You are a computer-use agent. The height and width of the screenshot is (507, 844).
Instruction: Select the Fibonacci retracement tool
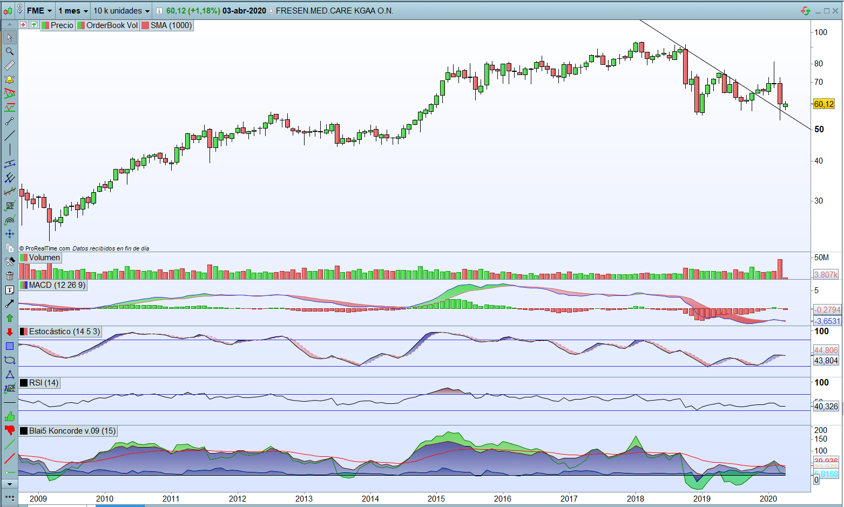coord(9,206)
